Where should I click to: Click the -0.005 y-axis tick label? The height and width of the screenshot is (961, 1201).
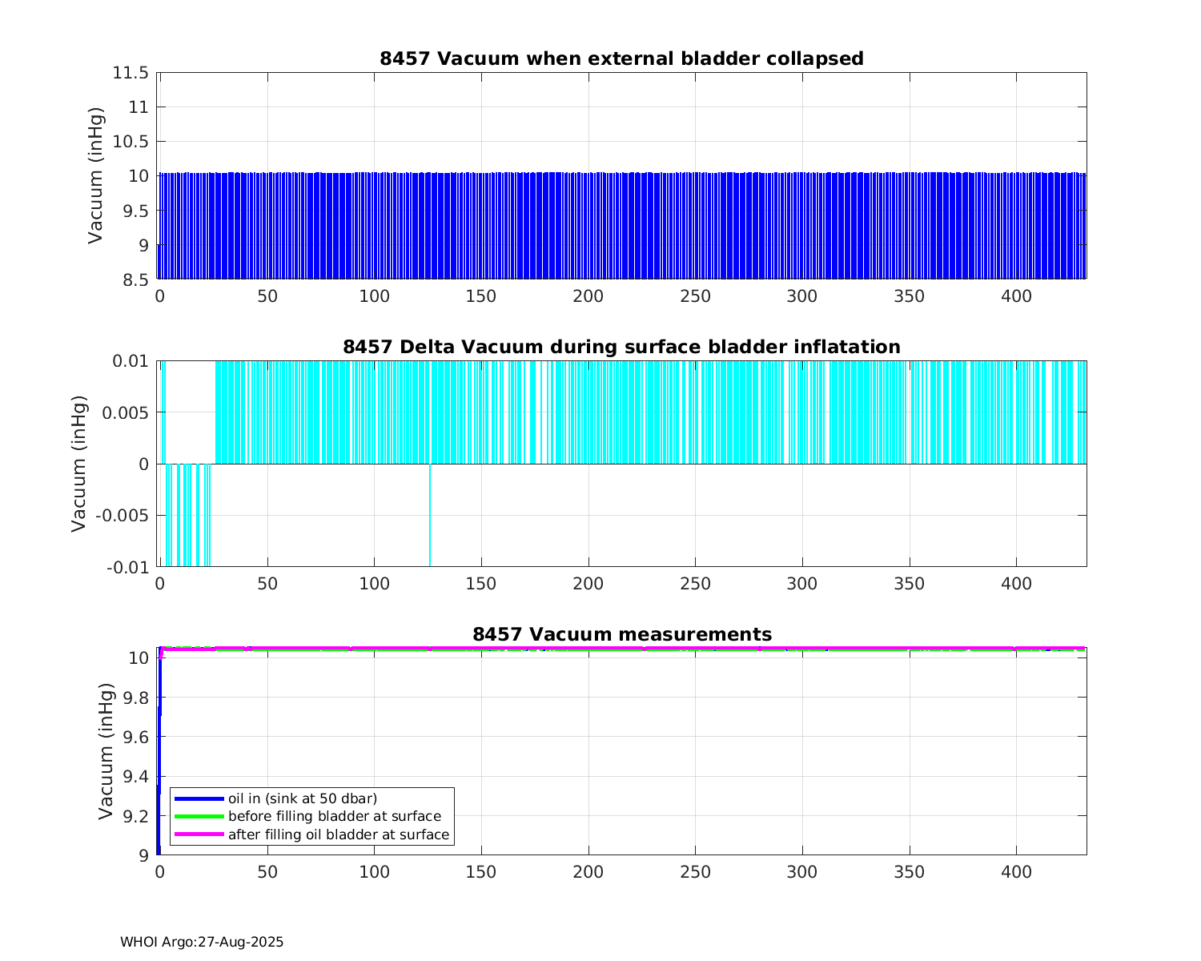click(122, 516)
